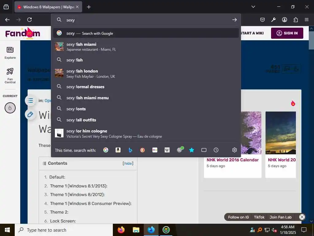Pick the 'sexy fish miami menu' suggestion

[146, 98]
